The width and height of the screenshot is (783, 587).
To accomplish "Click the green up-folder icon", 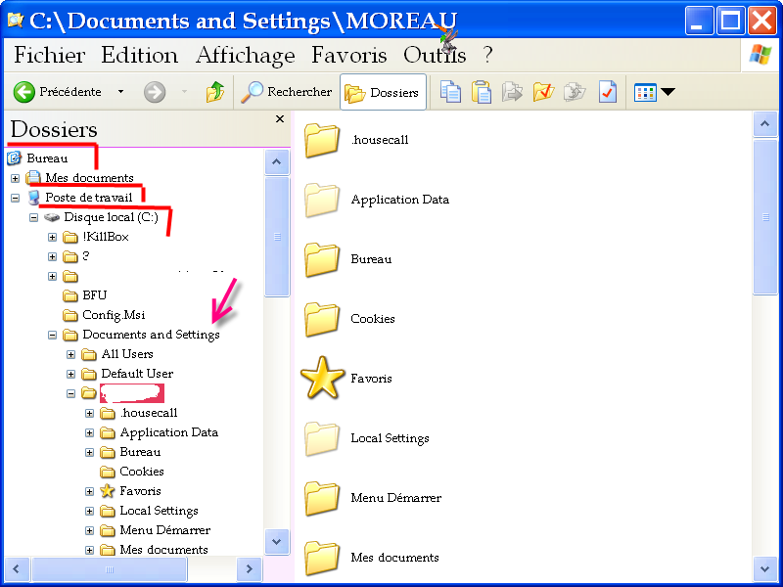I will tap(215, 92).
